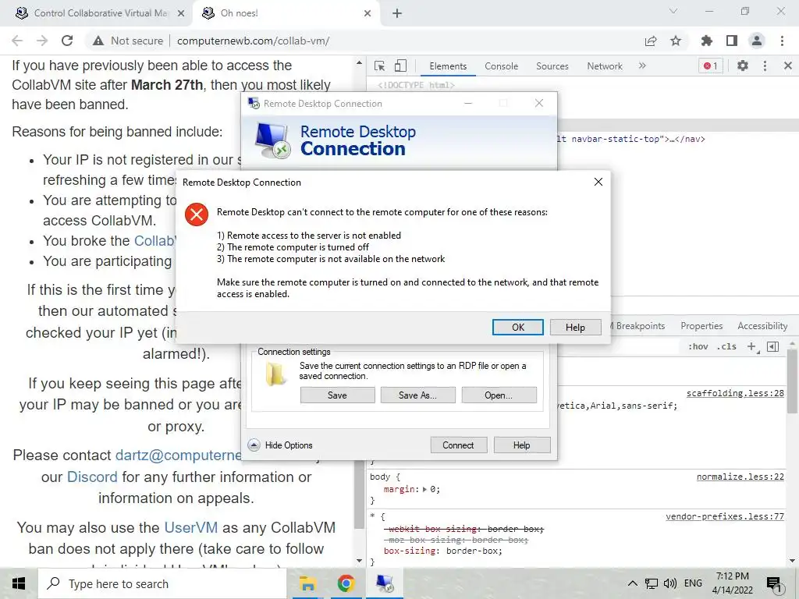Expand the margin property triangle
The height and width of the screenshot is (599, 799).
[x=425, y=490]
